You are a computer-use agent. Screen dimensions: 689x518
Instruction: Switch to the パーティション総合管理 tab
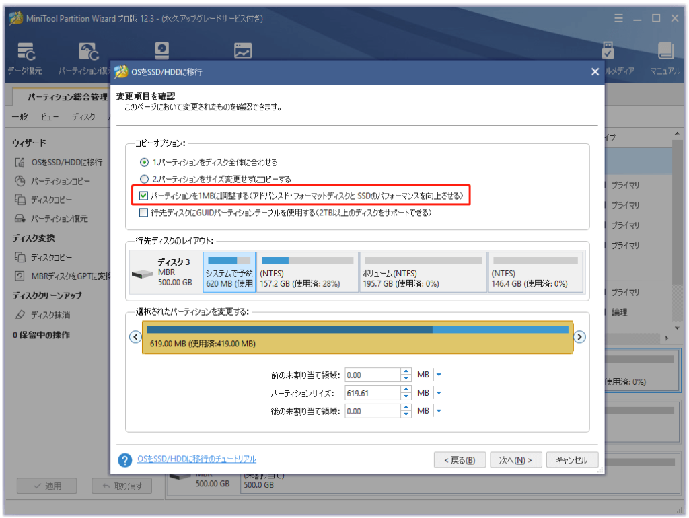67,97
